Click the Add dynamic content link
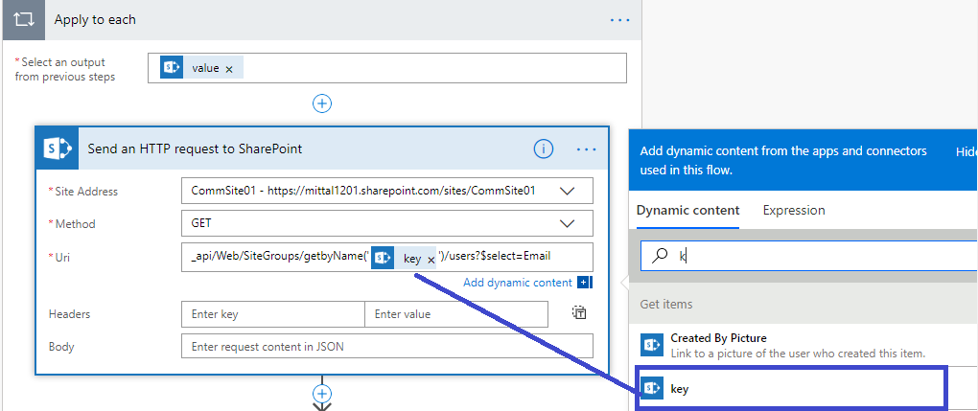This screenshot has height=411, width=978. [x=518, y=283]
